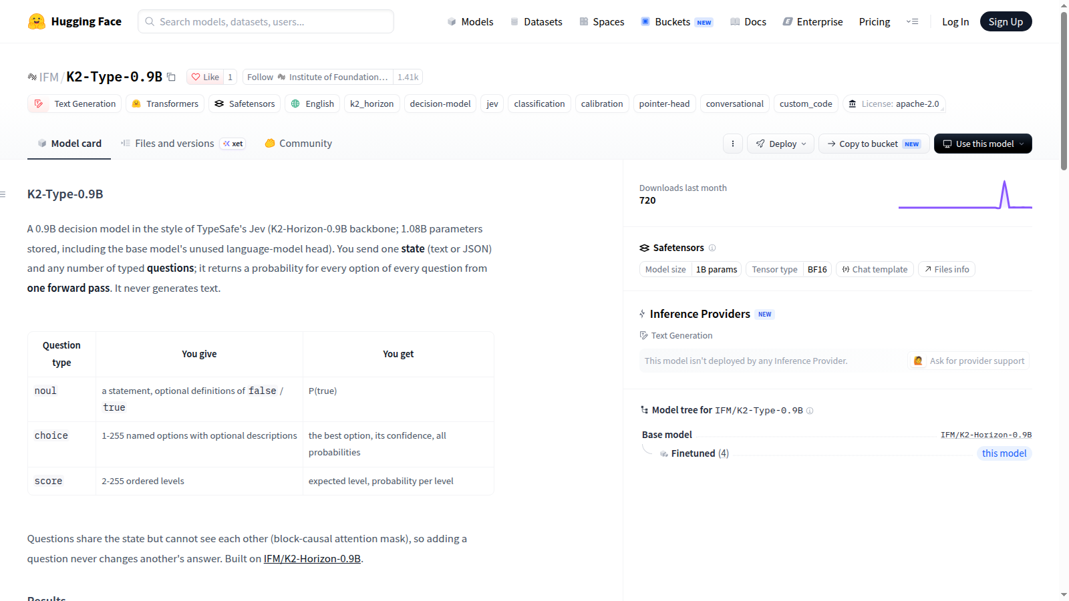Open Datasets in the top navigation
1069x601 pixels.
[x=536, y=21]
